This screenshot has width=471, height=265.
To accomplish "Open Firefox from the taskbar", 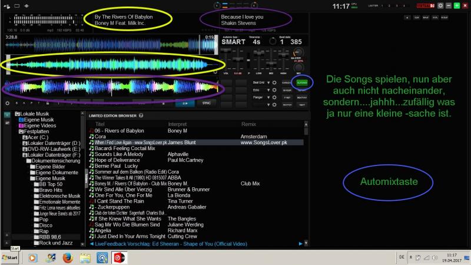I will tap(68, 258).
